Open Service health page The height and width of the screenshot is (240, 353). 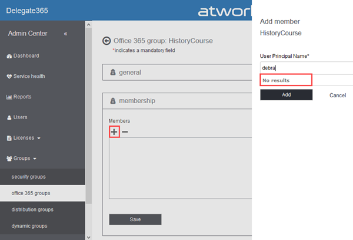pos(29,76)
